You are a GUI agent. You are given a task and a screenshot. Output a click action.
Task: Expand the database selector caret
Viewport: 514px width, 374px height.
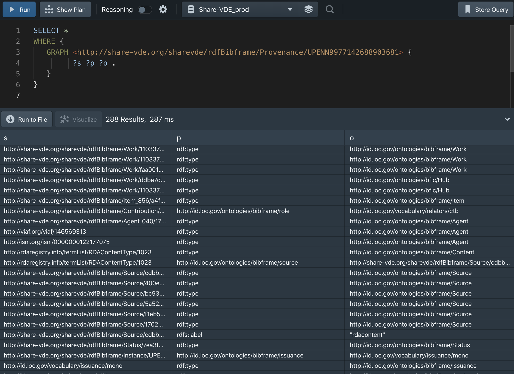(x=290, y=9)
